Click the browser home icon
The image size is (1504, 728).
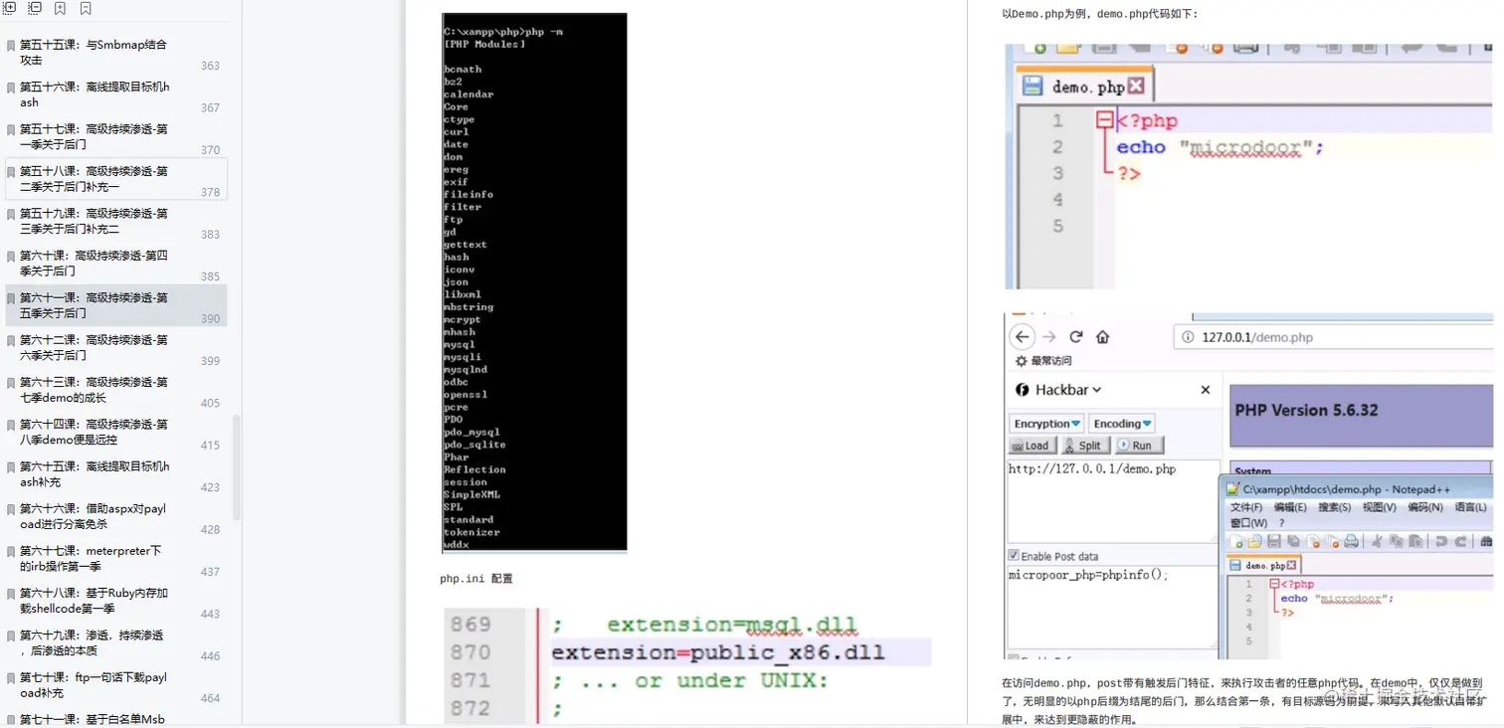point(1102,337)
